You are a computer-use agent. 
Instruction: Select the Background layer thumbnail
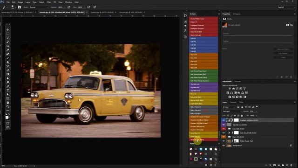(x=229, y=146)
